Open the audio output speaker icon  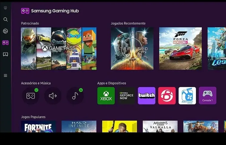click(53, 96)
